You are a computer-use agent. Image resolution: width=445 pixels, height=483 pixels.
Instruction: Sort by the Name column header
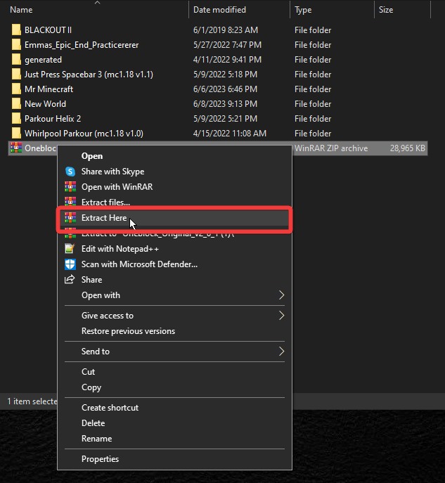click(21, 10)
